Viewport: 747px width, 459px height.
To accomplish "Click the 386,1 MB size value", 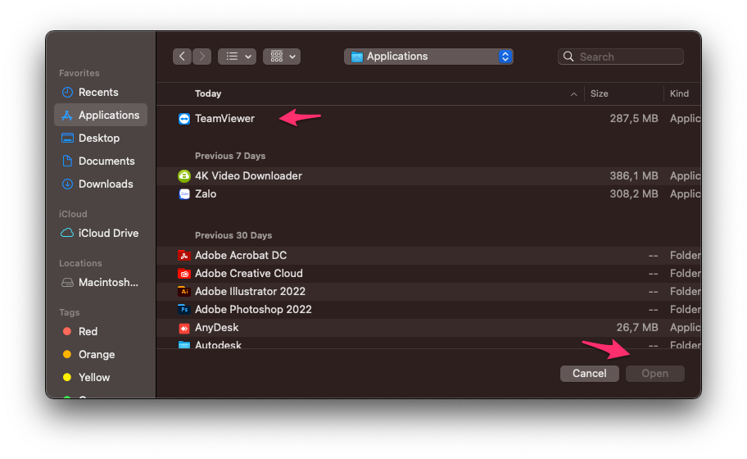I will click(x=634, y=176).
